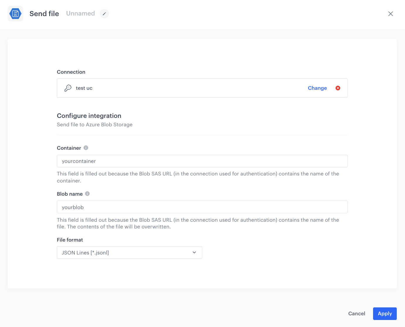
Task: Select the yourblob input field
Action: tap(202, 207)
